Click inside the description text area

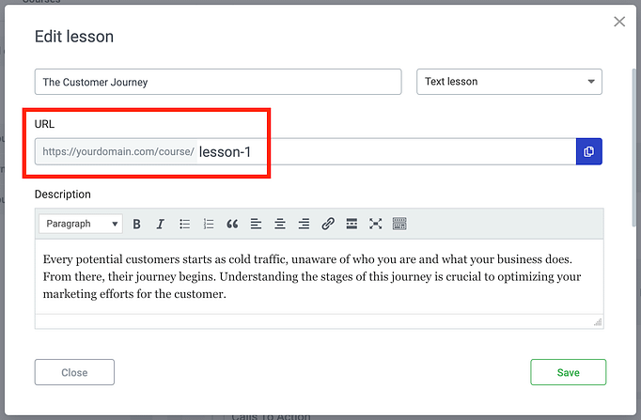pyautogui.click(x=320, y=275)
